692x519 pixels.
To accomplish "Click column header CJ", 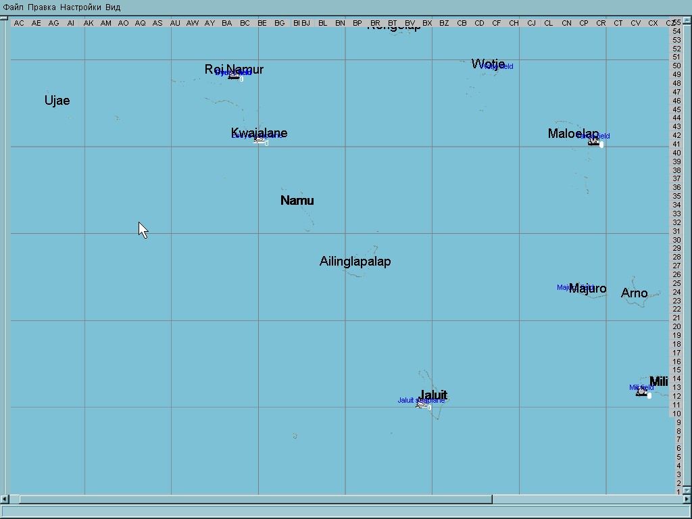I will tap(531, 23).
